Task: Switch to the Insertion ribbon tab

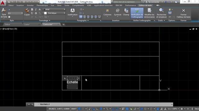Action: pos(20,6)
